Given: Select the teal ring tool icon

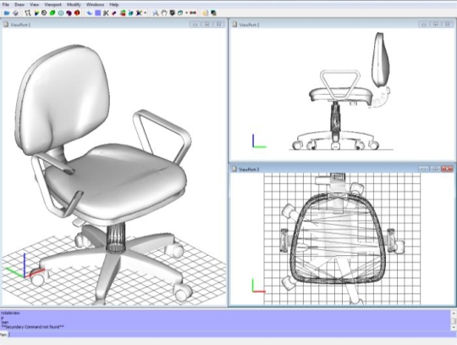Looking at the screenshot, I should tap(61, 13).
